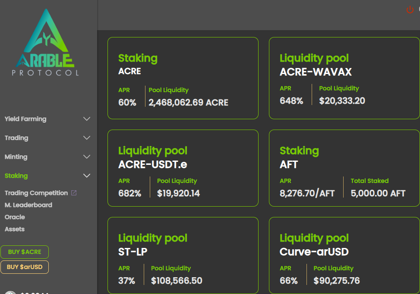420x294 pixels.
Task: Expand the Minting section chevron
Action: [x=86, y=157]
